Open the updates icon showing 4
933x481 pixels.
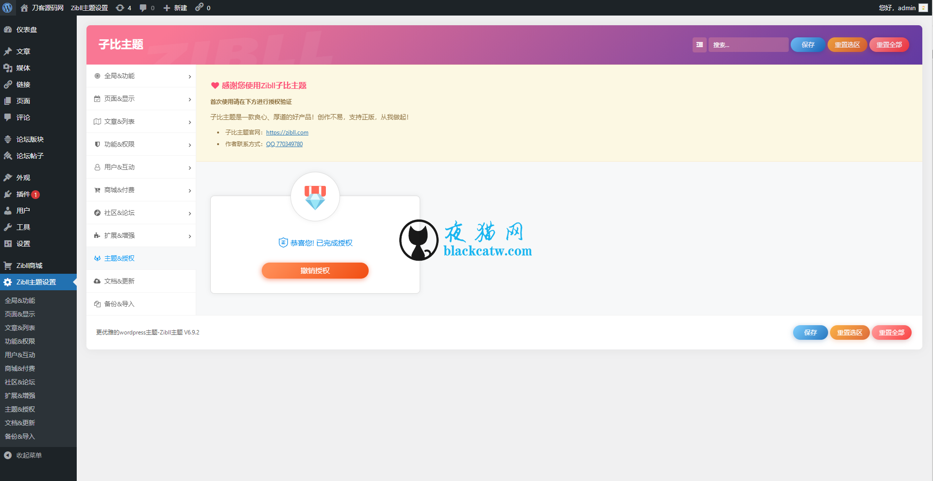point(120,8)
